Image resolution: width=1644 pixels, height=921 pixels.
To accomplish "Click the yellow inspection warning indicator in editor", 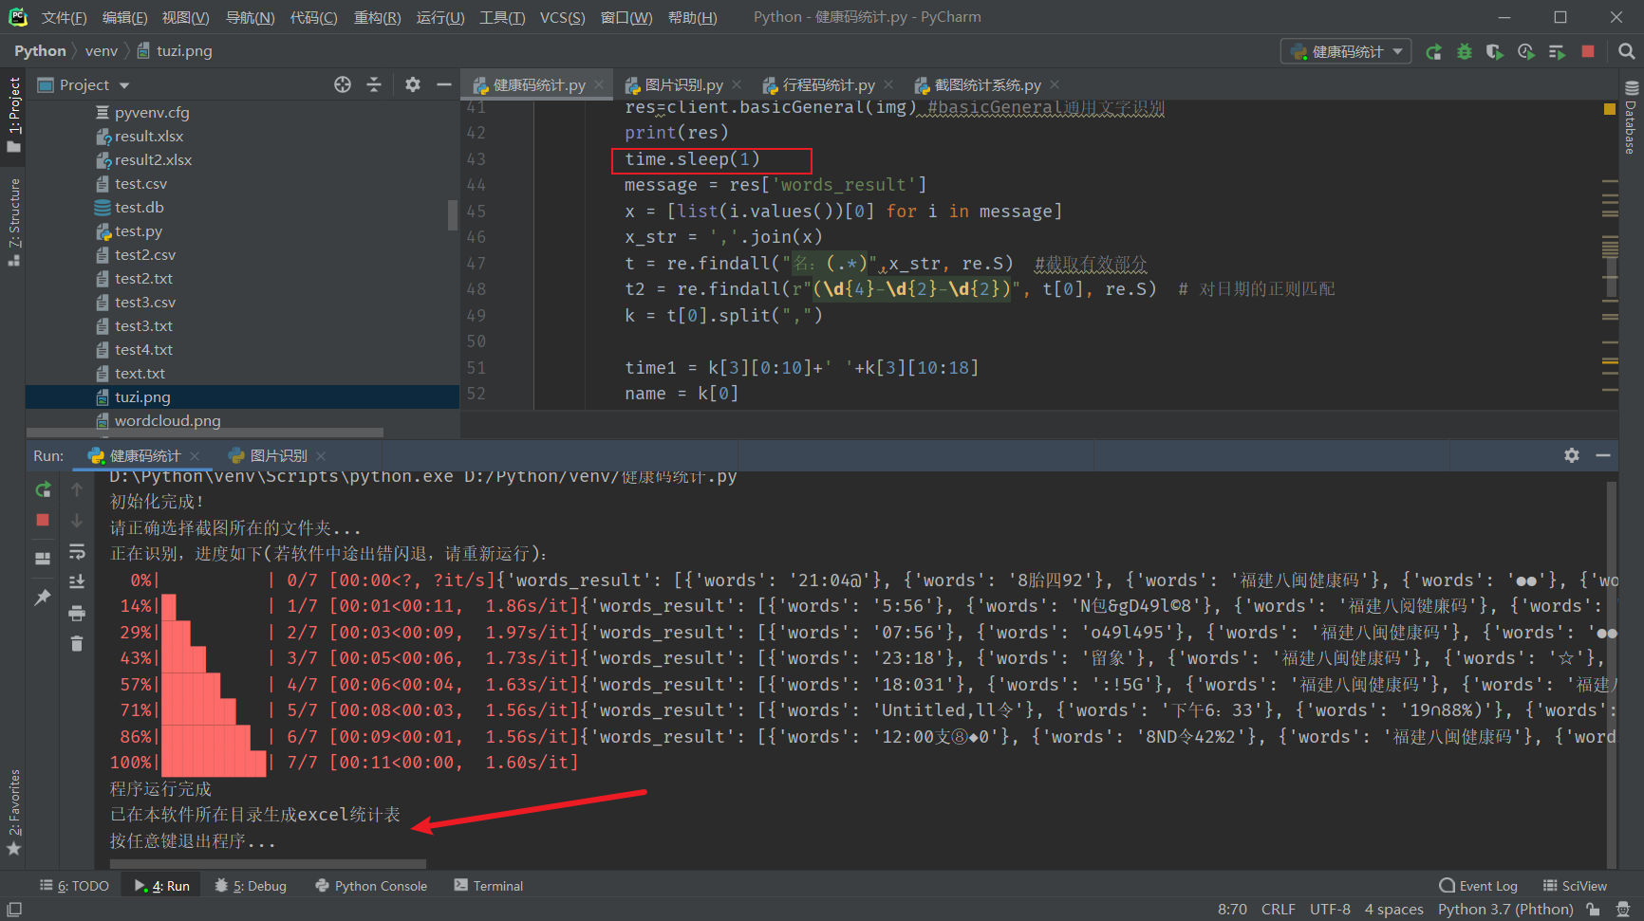I will [1609, 109].
